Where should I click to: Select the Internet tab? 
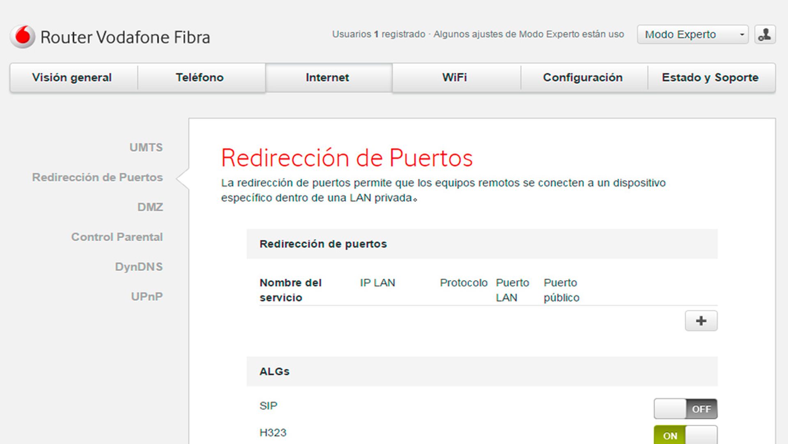pyautogui.click(x=327, y=77)
